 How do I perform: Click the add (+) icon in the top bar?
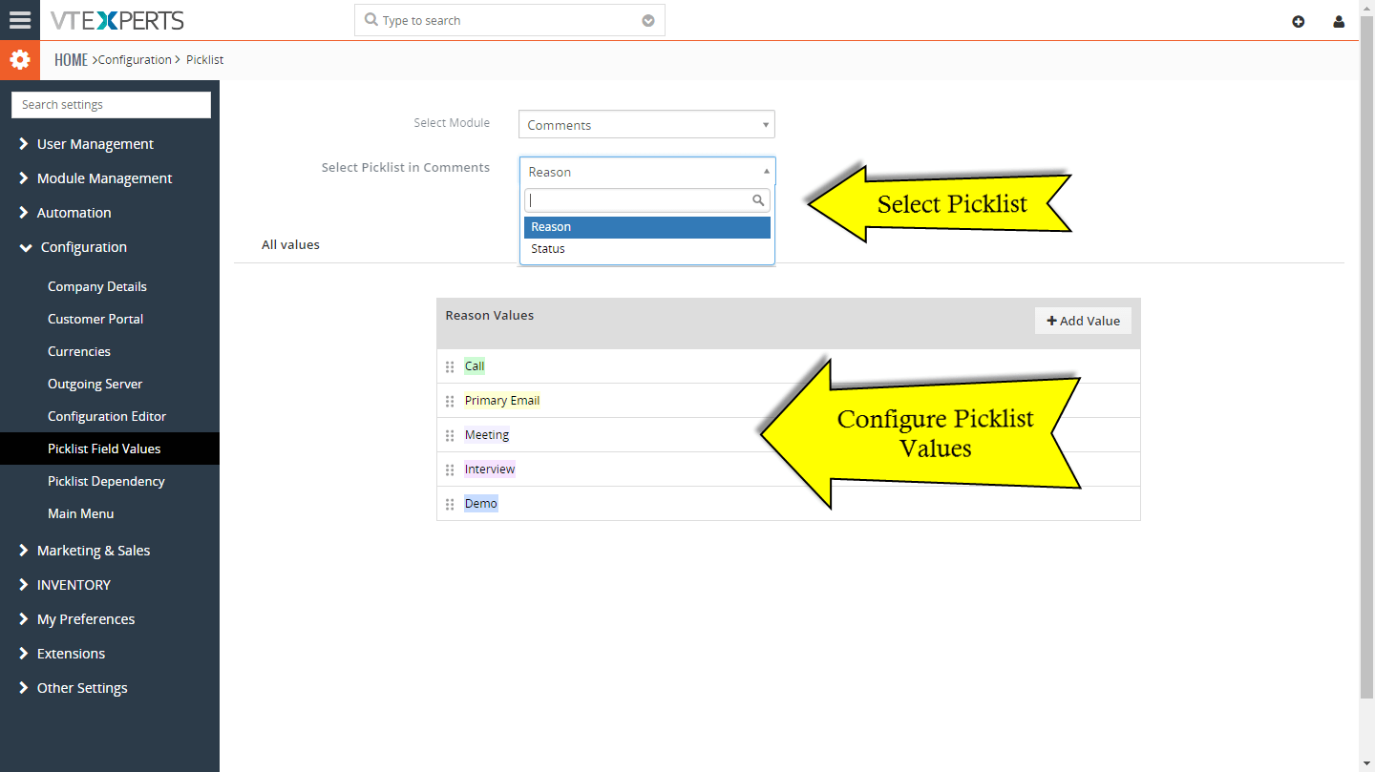click(x=1298, y=20)
